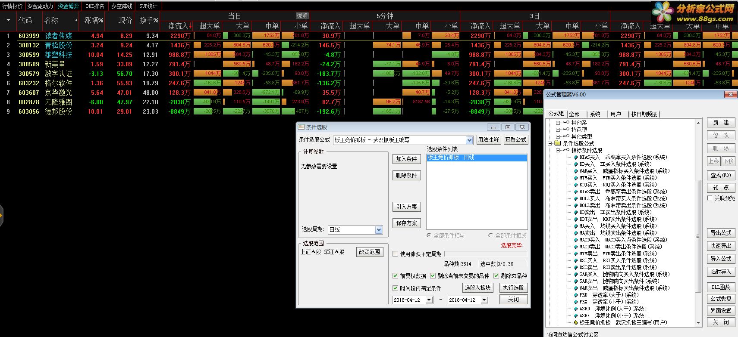Open the 条件选股公式 formula dropdown
The width and height of the screenshot is (738, 337).
[469, 140]
